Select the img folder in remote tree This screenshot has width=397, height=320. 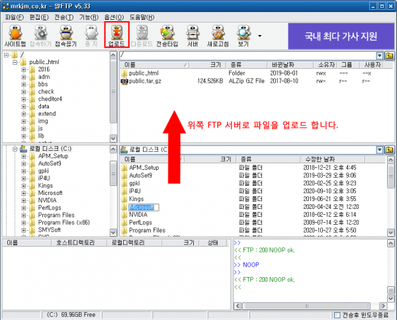[43, 121]
